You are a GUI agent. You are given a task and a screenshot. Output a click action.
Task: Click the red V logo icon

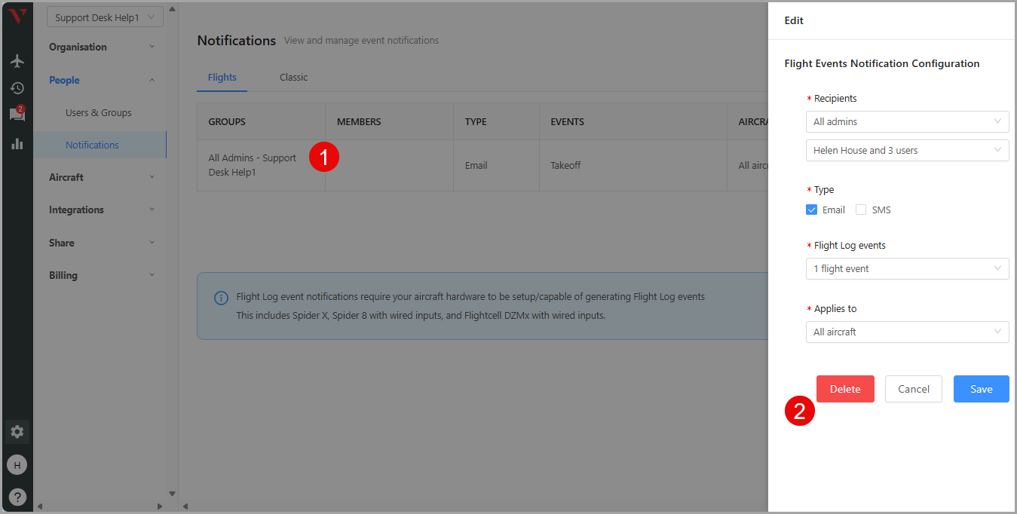pos(17,17)
